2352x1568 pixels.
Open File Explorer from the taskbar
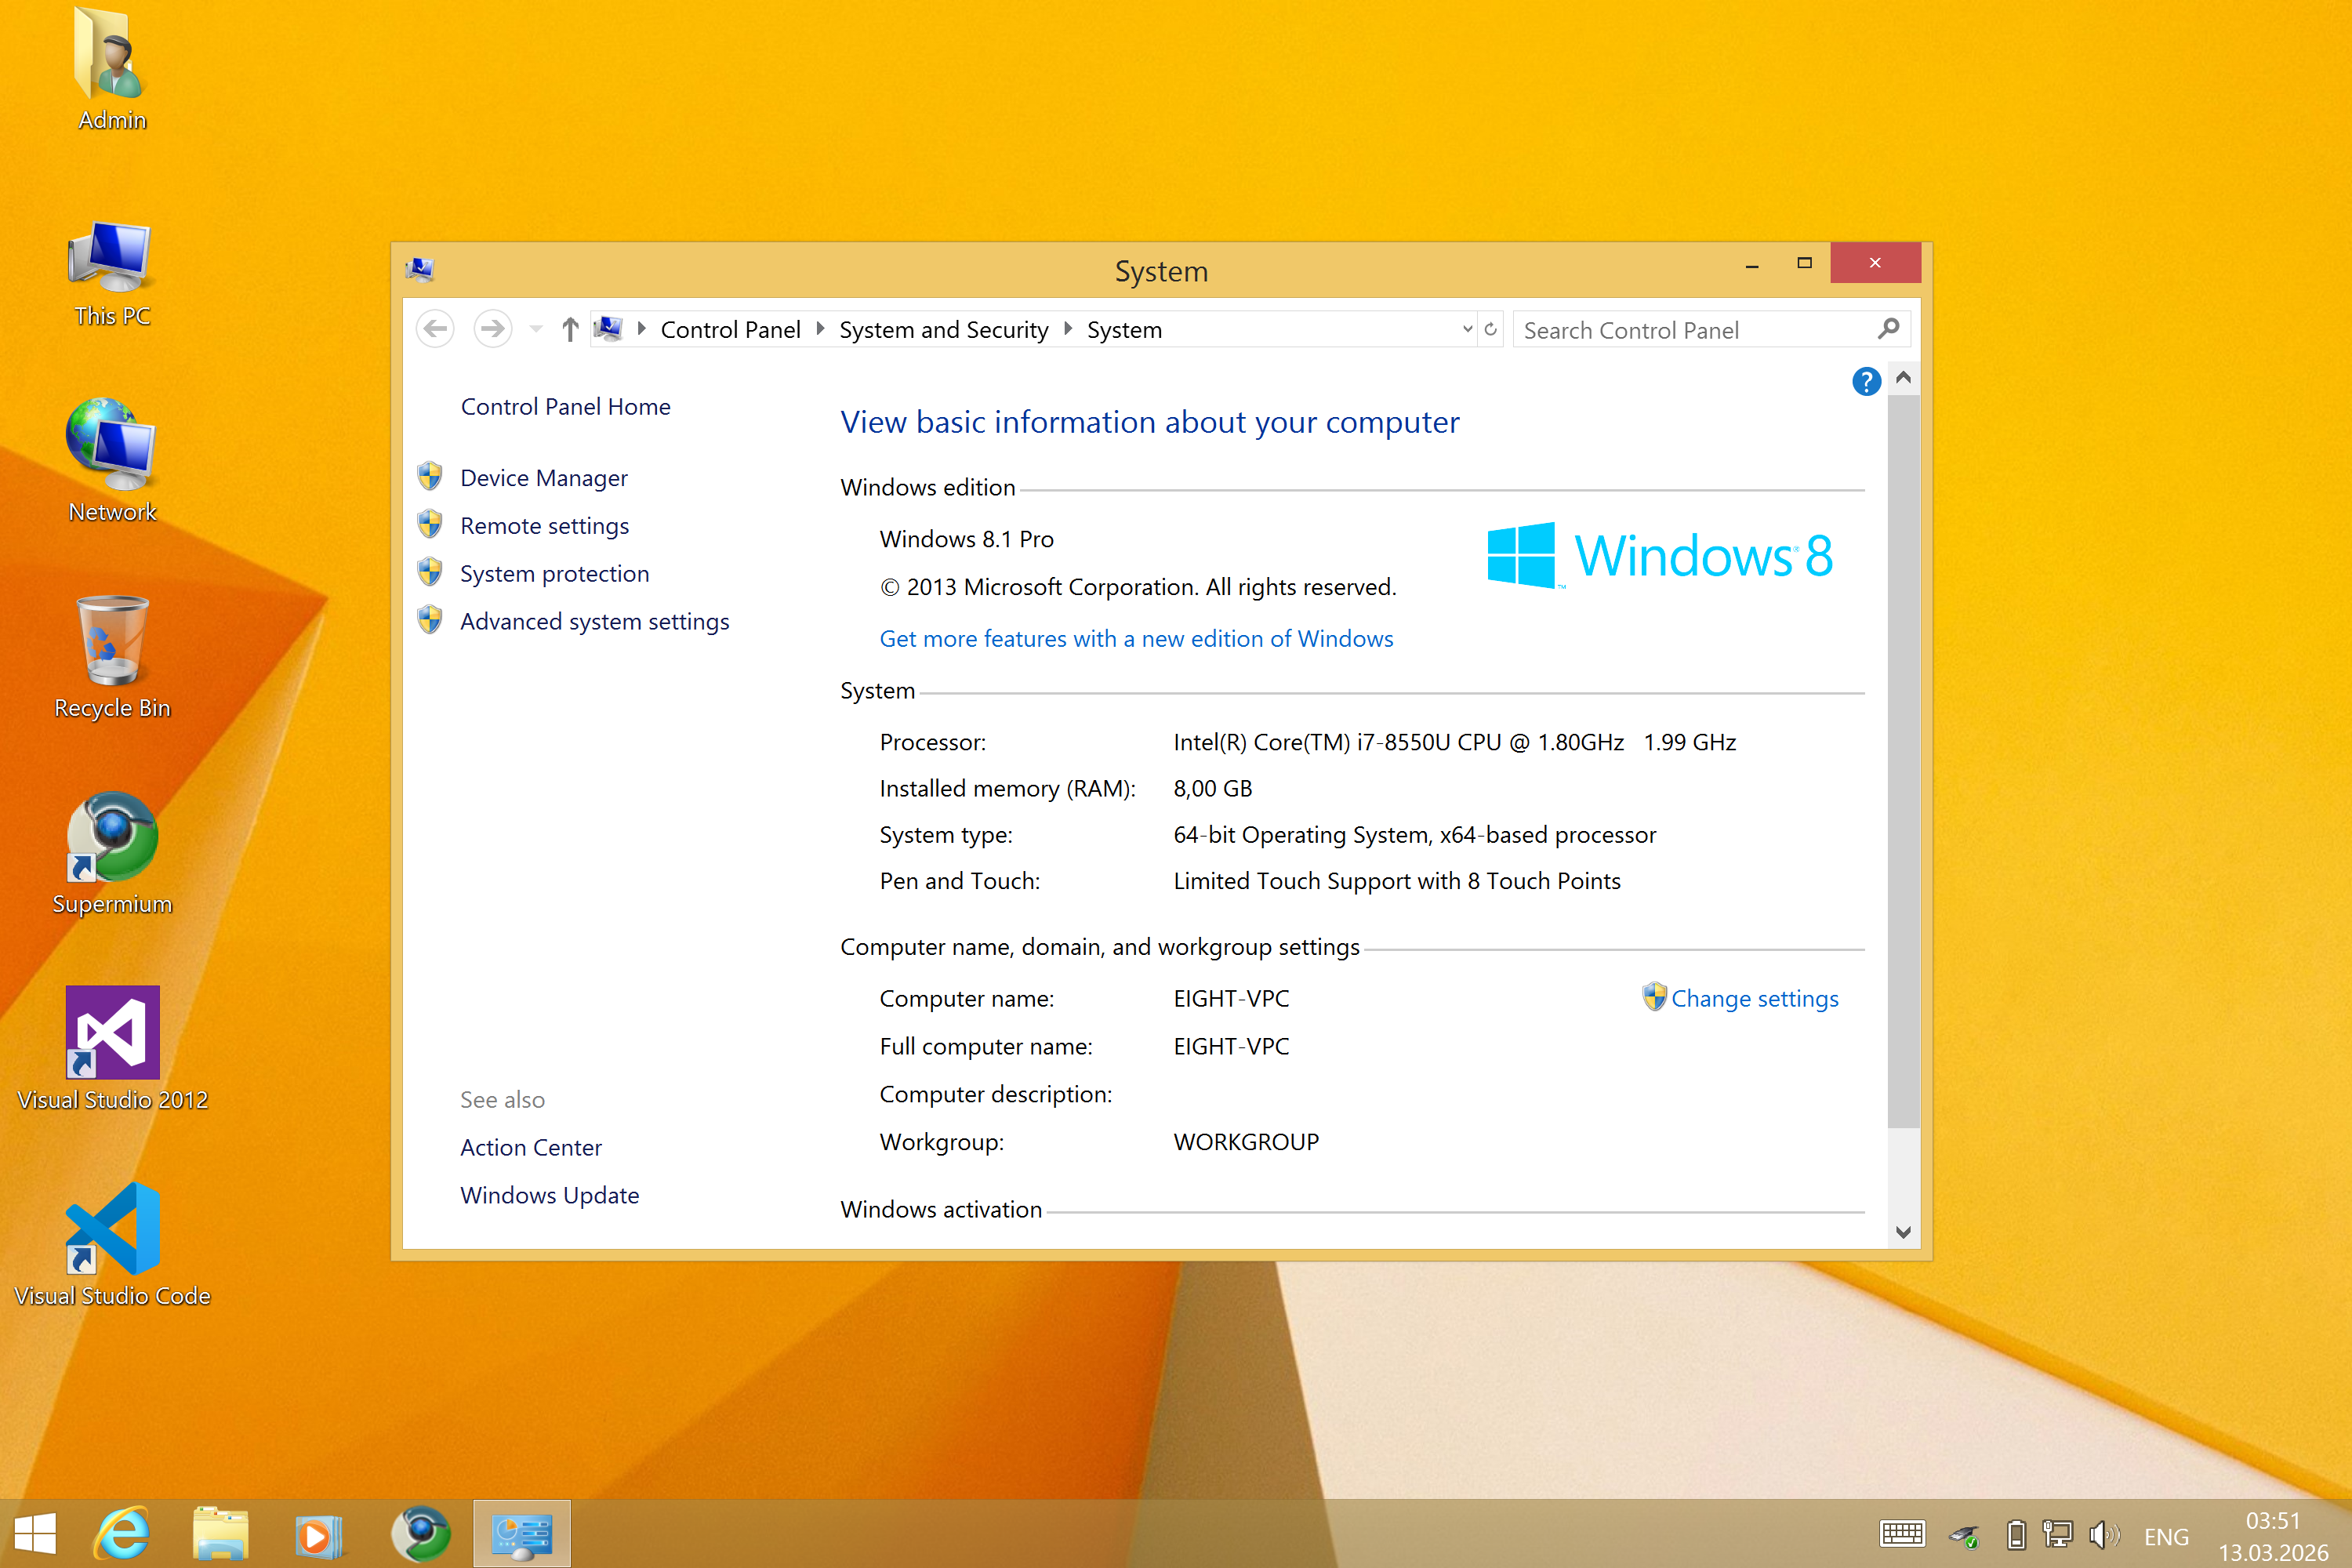click(220, 1534)
